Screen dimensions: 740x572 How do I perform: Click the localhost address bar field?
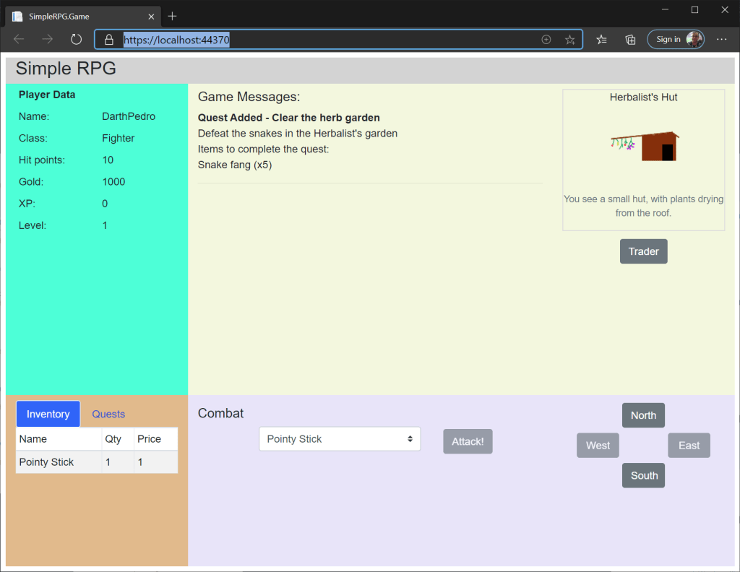pyautogui.click(x=325, y=40)
